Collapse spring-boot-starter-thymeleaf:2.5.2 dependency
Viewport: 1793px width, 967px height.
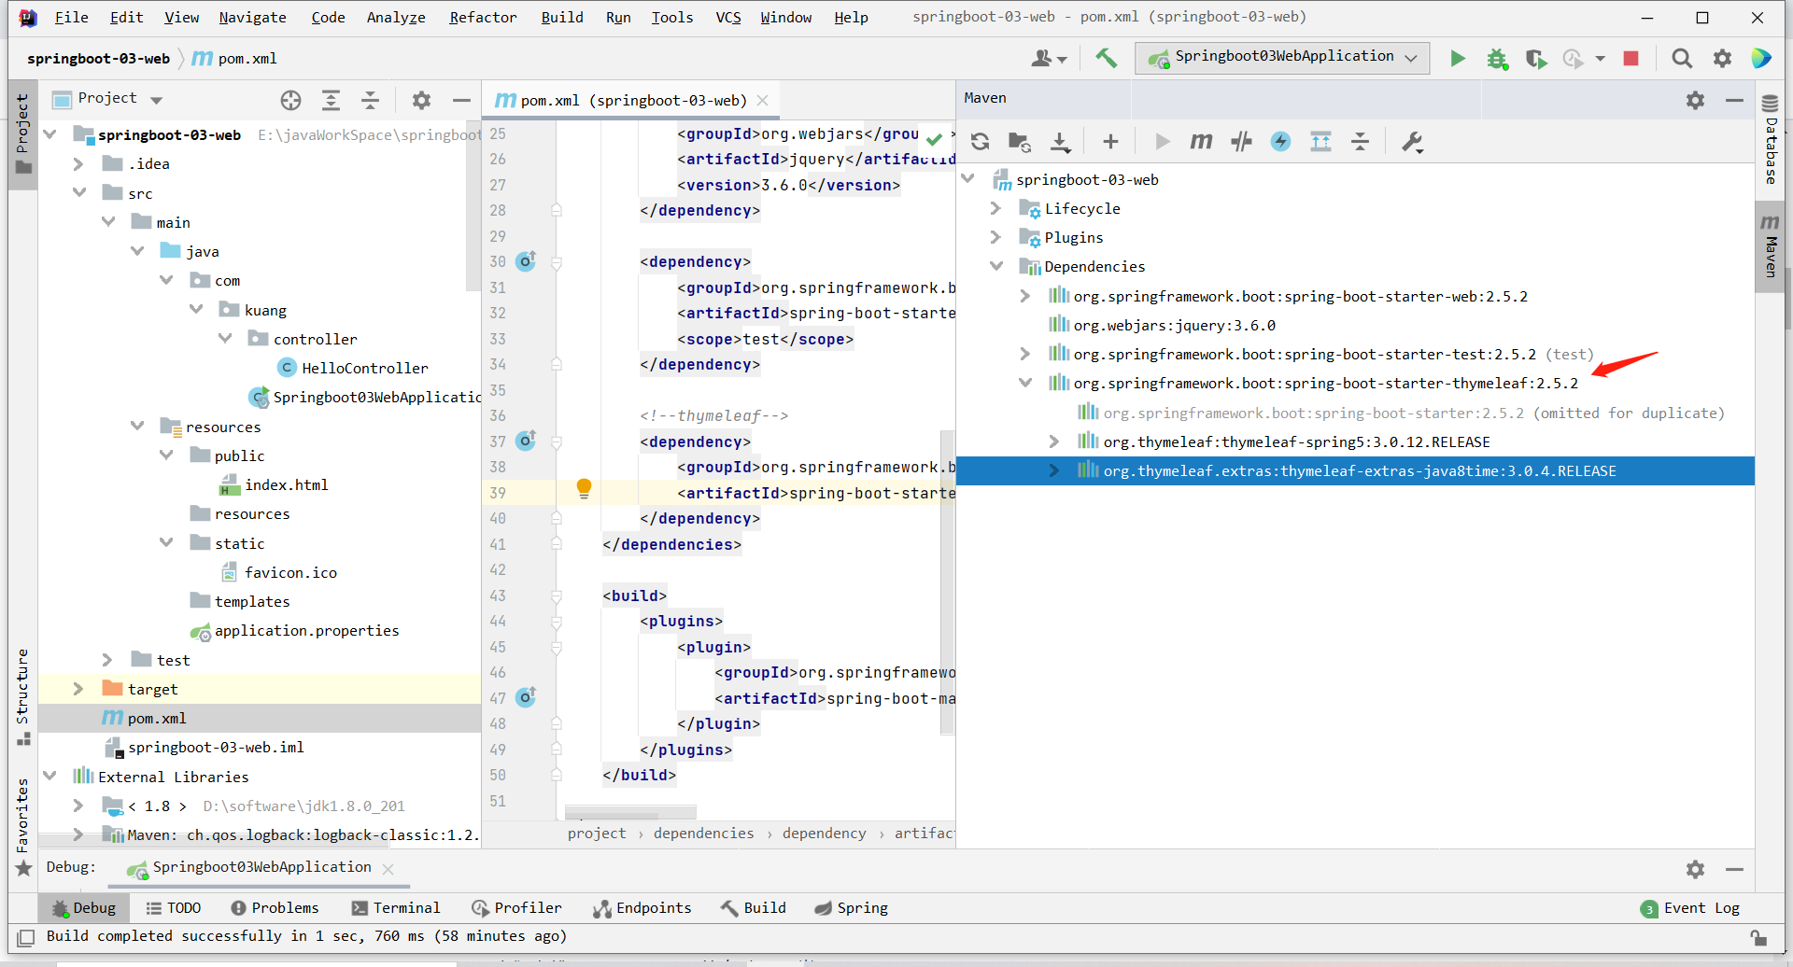click(x=1025, y=383)
